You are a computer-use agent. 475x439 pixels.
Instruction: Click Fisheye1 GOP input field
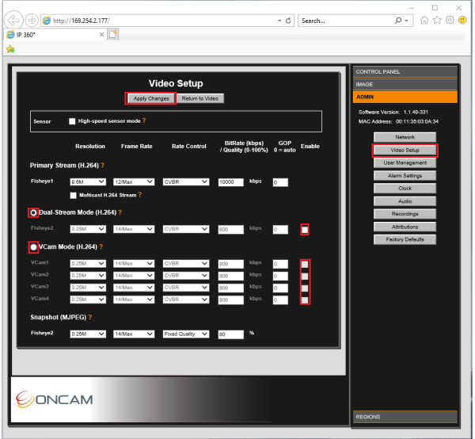pyautogui.click(x=280, y=182)
